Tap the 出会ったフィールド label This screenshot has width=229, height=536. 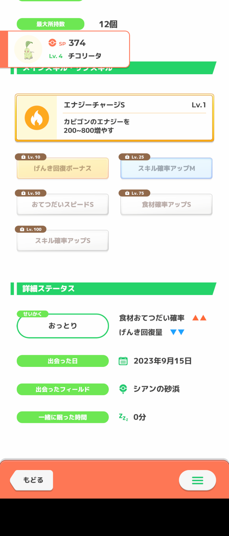click(x=63, y=389)
